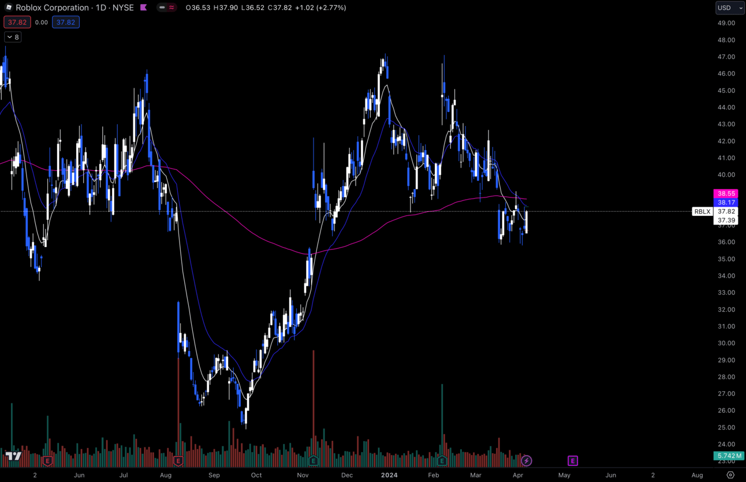Click the 33.00 price scale label
This screenshot has width=746, height=482.
(x=726, y=293)
